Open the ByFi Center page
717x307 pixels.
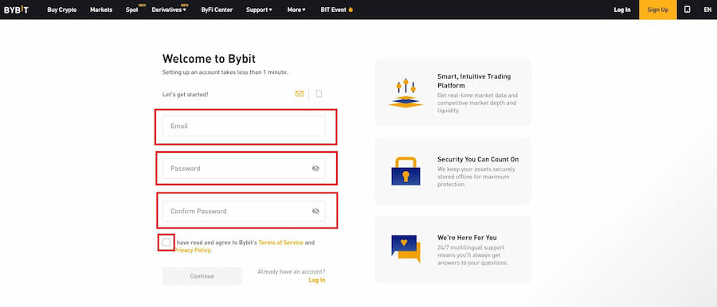tap(217, 10)
